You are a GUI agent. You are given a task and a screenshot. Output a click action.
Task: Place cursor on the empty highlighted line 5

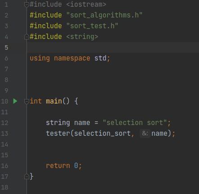pyautogui.click(x=113, y=47)
